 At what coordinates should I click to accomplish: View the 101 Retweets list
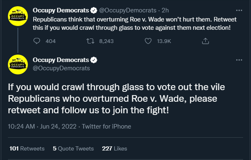point(27,148)
